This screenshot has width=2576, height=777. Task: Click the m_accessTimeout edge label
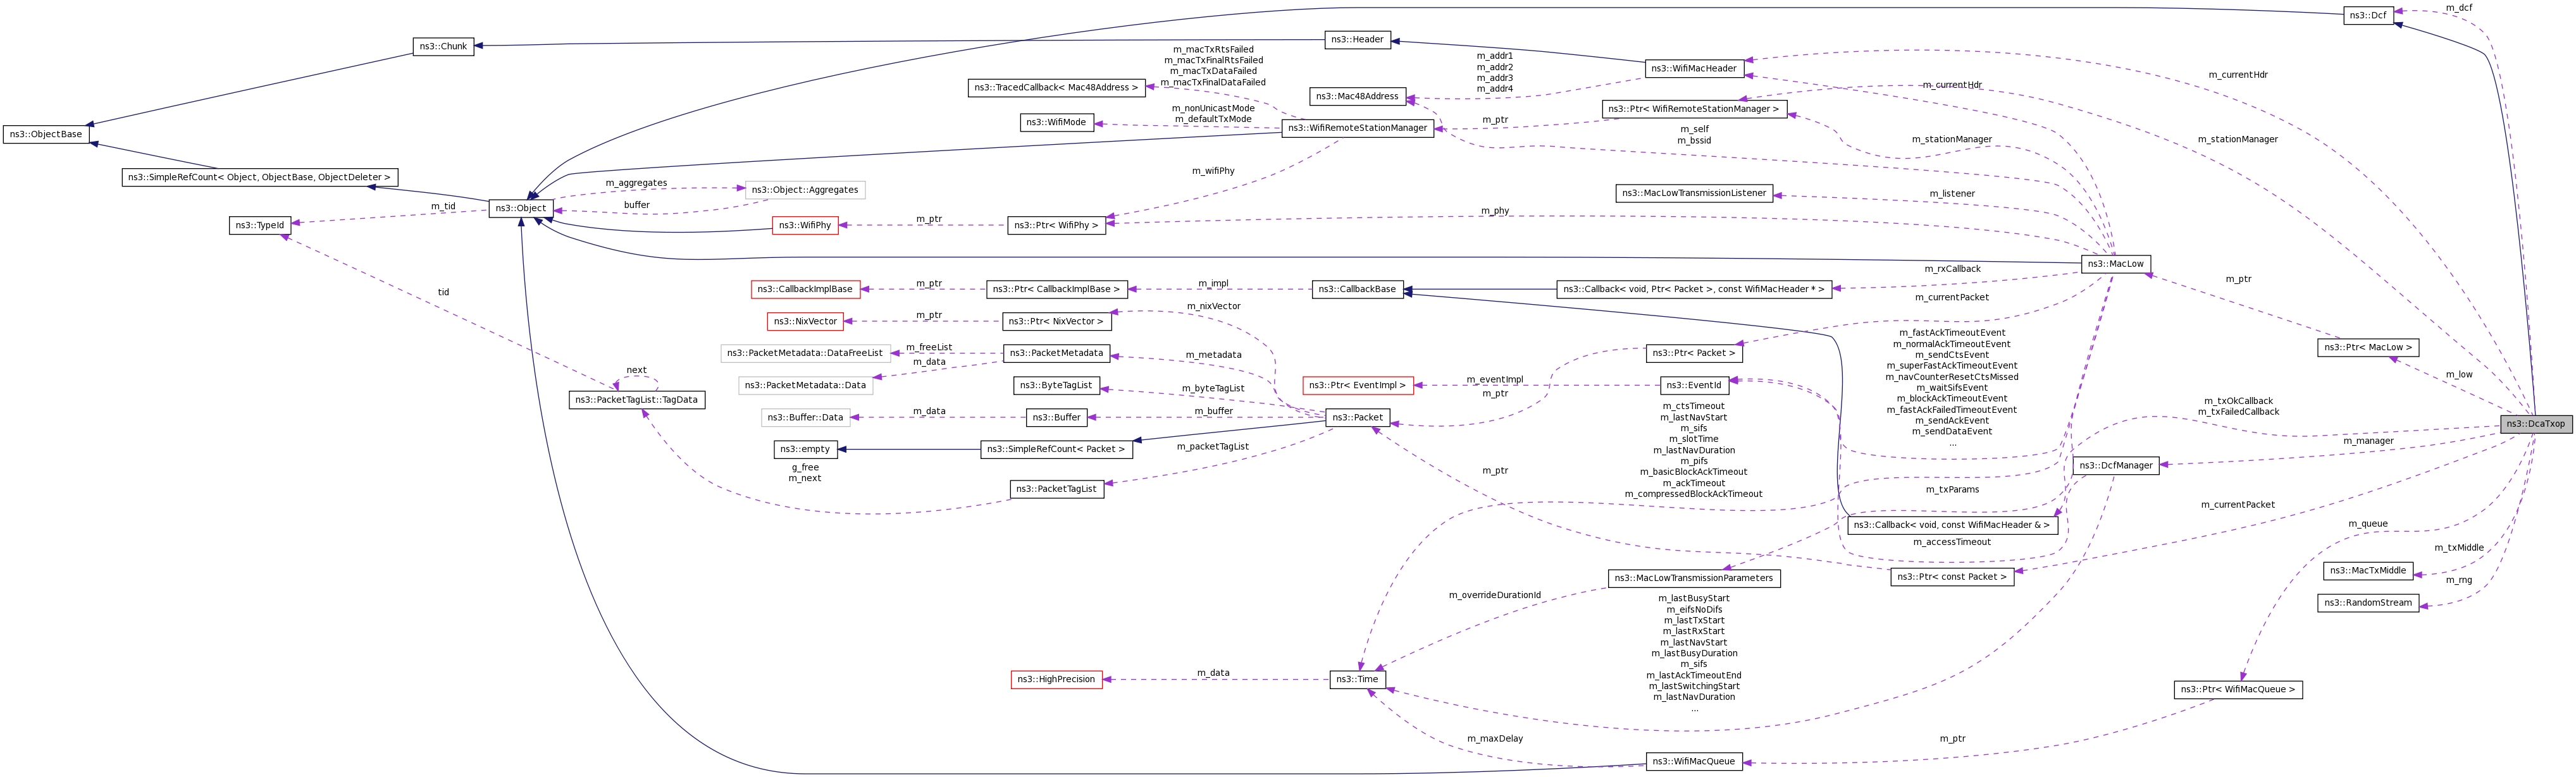1952,542
